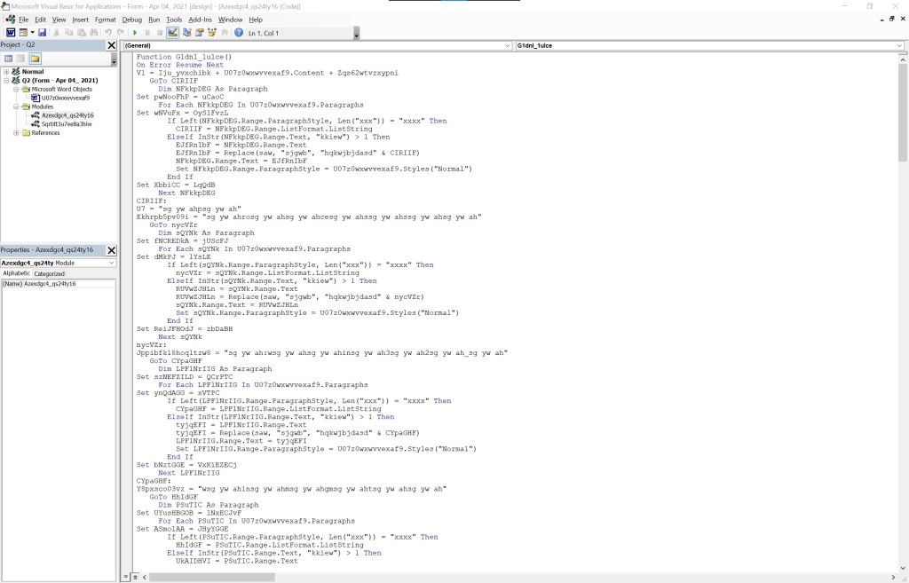909x583 pixels.
Task: Toggle Design Mode in the toolbar
Action: pyautogui.click(x=174, y=33)
